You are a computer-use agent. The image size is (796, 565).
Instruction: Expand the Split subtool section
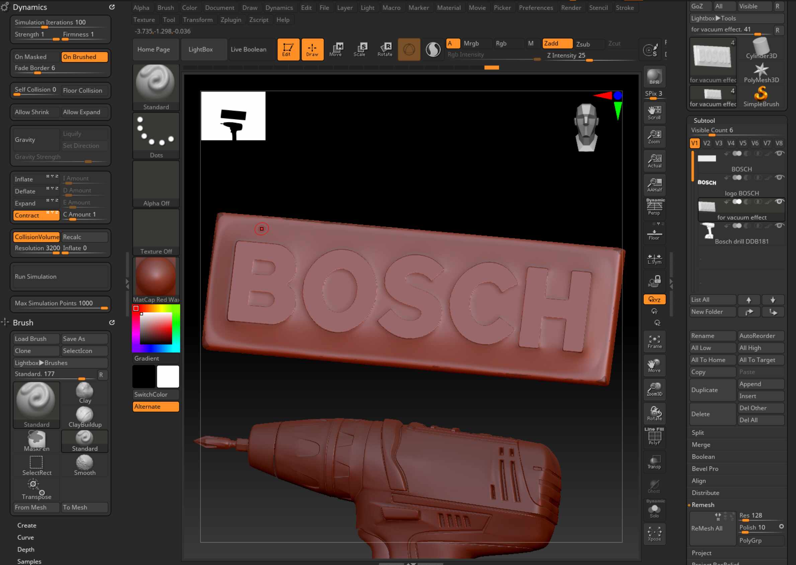click(x=698, y=433)
